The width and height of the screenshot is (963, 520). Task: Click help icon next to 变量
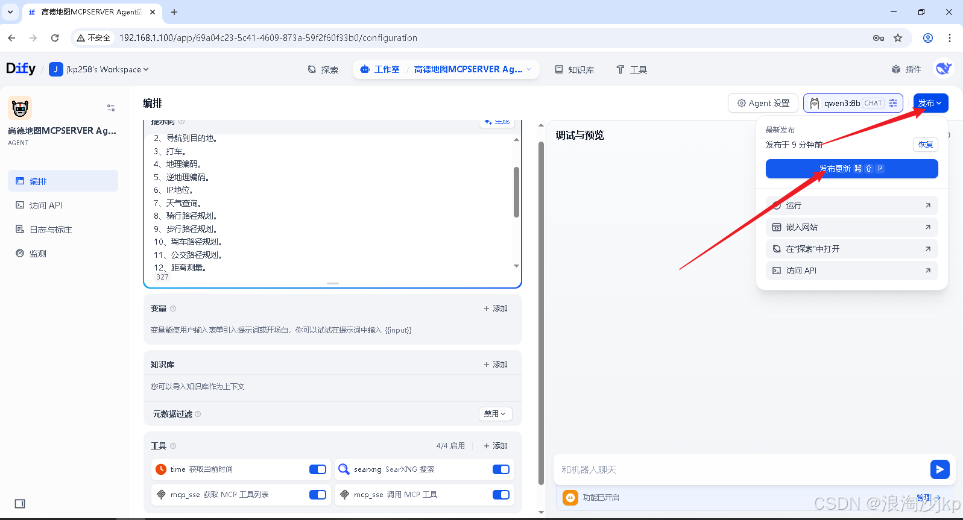pyautogui.click(x=173, y=309)
